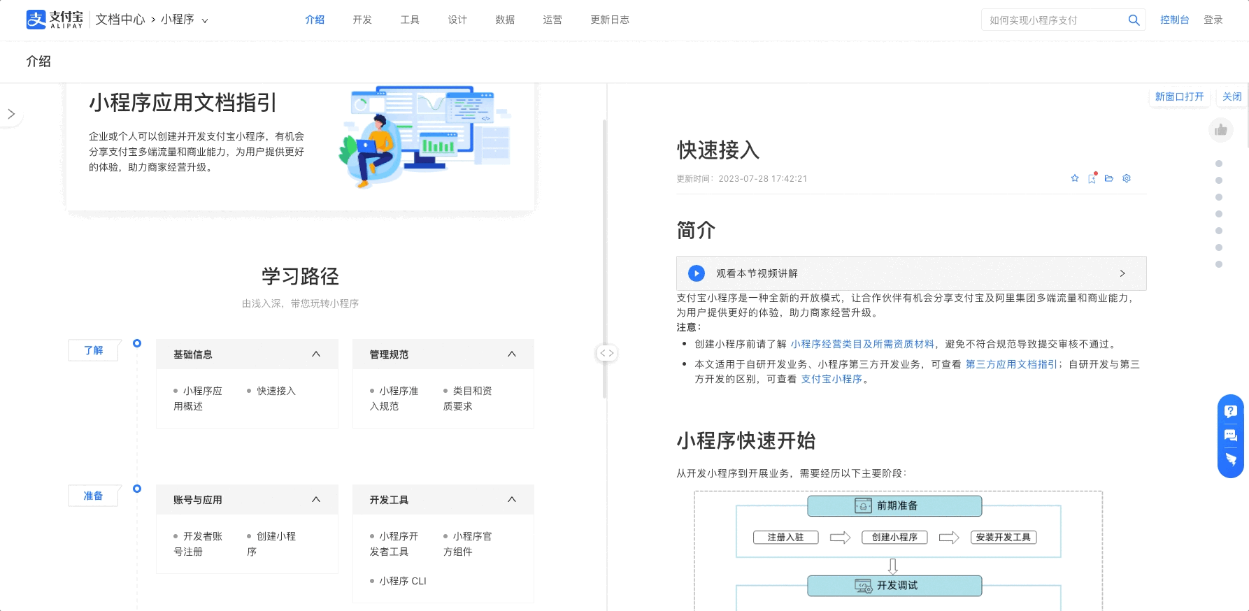Play the section video via blue play icon

pos(697,273)
